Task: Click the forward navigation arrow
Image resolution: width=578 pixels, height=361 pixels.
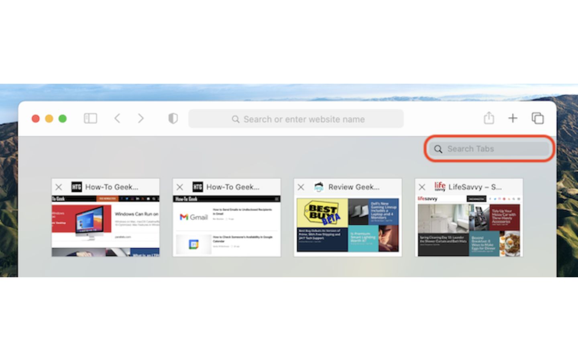Action: click(x=141, y=118)
